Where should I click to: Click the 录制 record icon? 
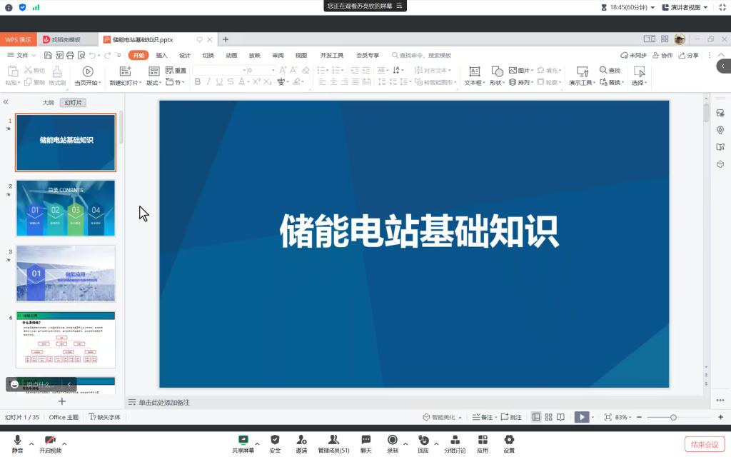[x=392, y=440]
